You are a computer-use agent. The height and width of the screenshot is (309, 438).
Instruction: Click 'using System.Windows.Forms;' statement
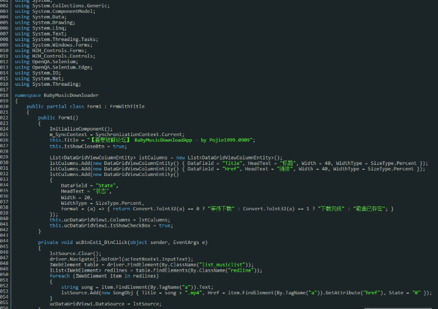pos(53,45)
